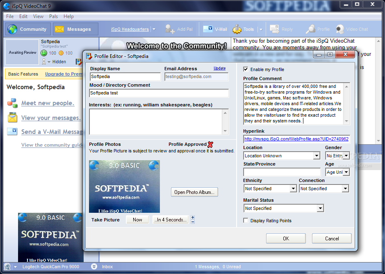Decrease timer with minus stepper
The height and width of the screenshot is (274, 385).
coord(193,222)
